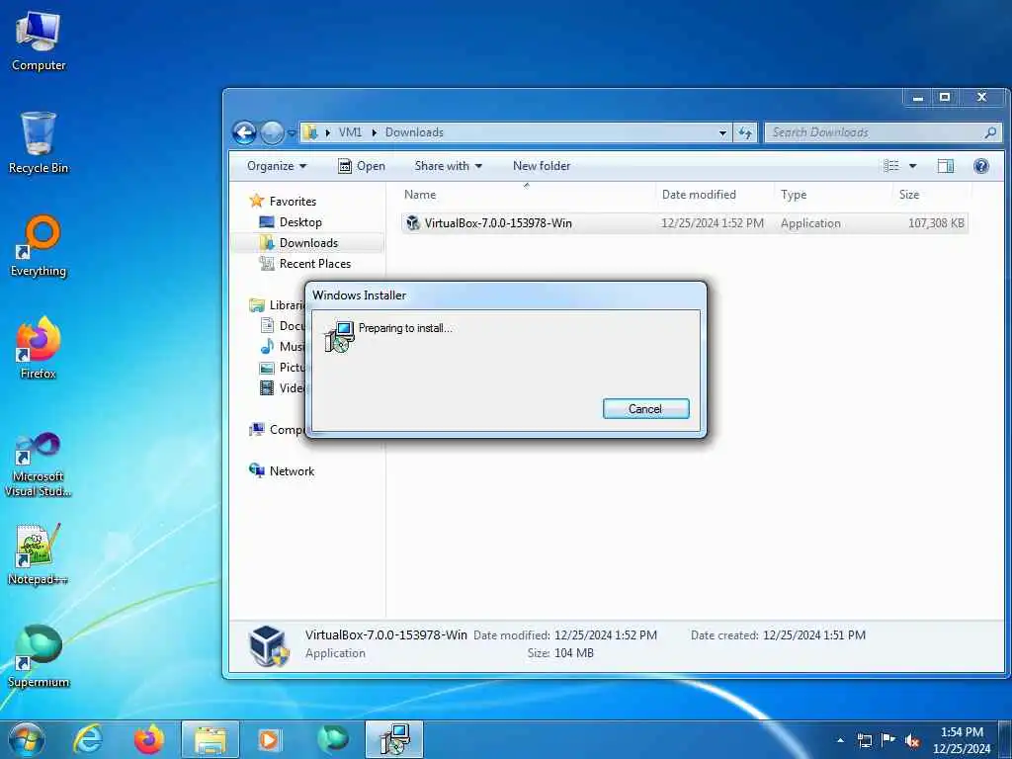1012x759 pixels.
Task: Refresh the Downloads folder view
Action: [x=745, y=133]
